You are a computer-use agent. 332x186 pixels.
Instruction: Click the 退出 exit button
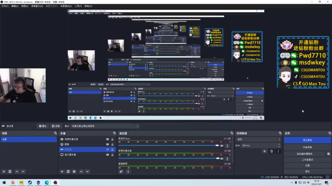[x=308, y=171]
